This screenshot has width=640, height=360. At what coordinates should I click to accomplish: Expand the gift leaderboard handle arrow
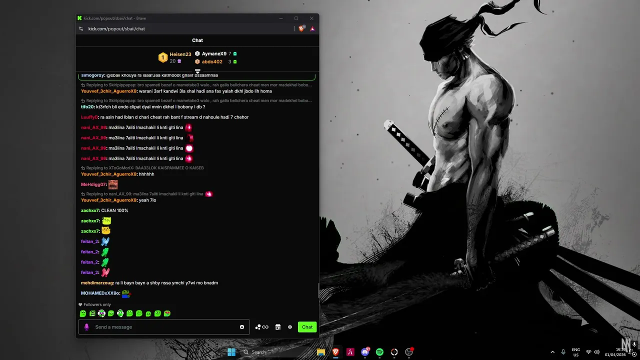197,71
